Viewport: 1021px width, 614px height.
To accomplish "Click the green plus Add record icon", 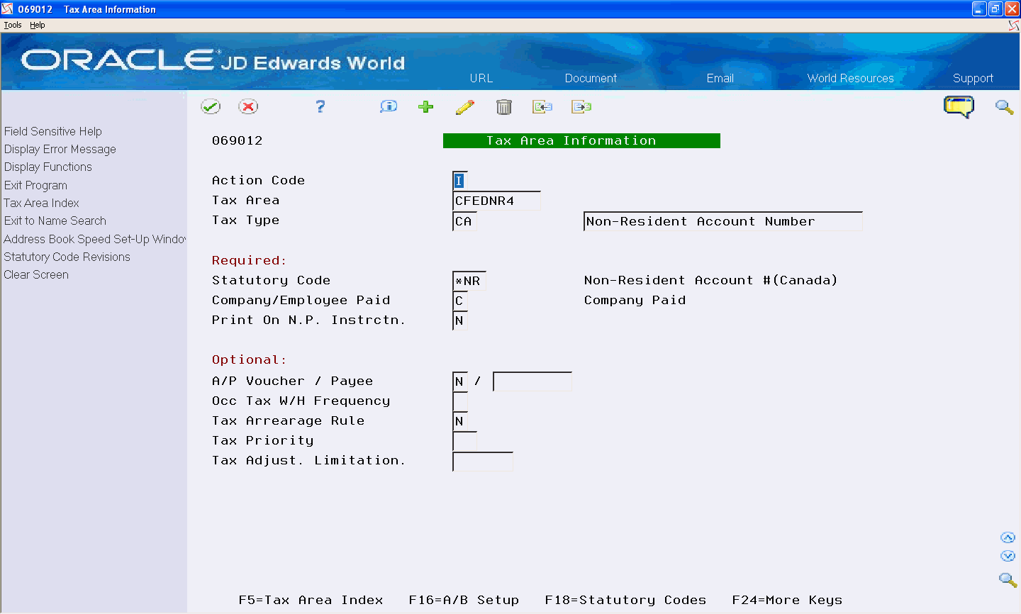I will (x=425, y=106).
